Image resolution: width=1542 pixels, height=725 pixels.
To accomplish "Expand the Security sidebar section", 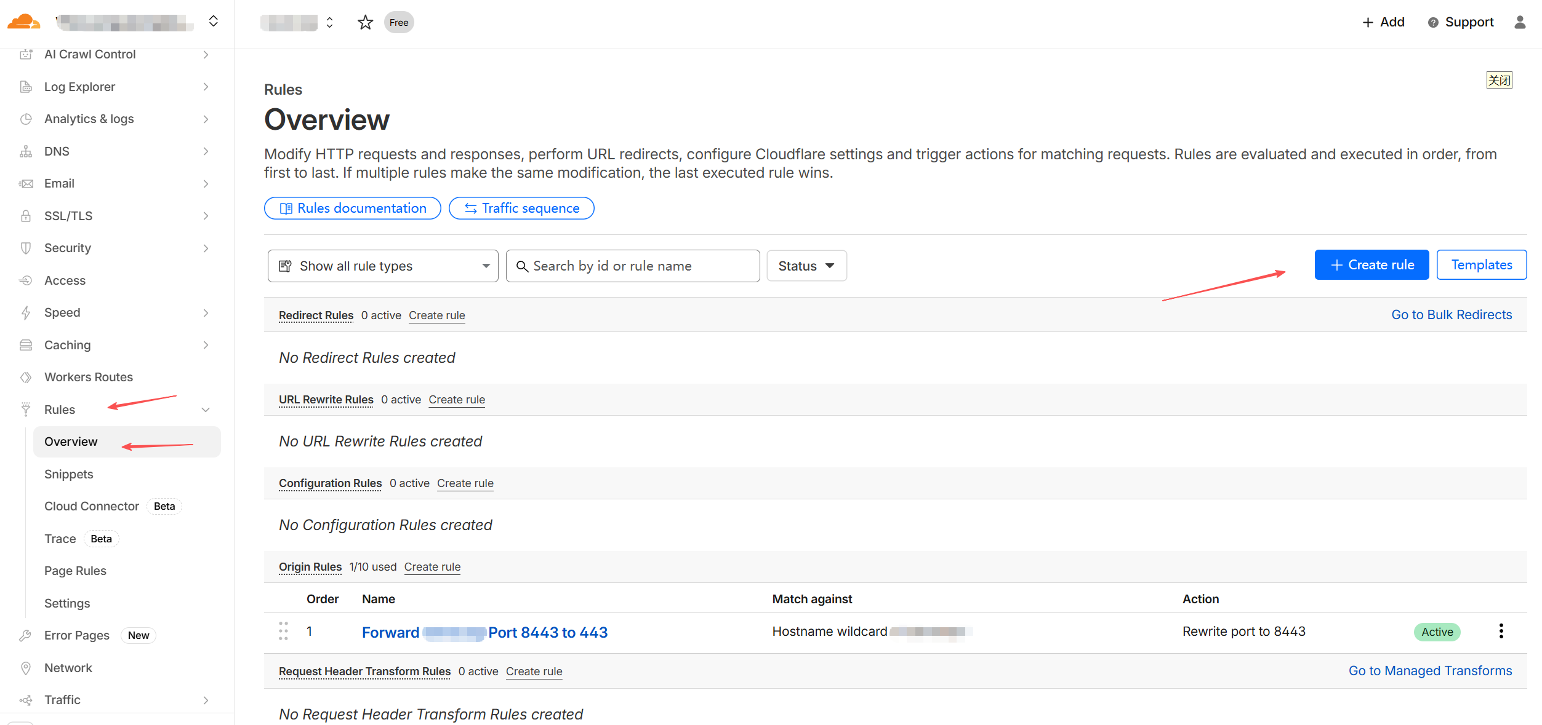I will coord(206,248).
